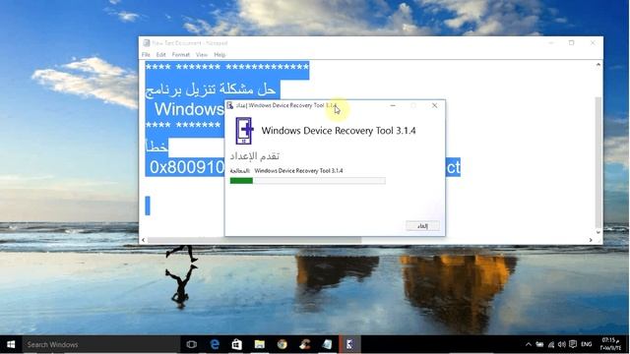Open the Windows Store taskbar icon
The image size is (630, 354).
pos(237,344)
